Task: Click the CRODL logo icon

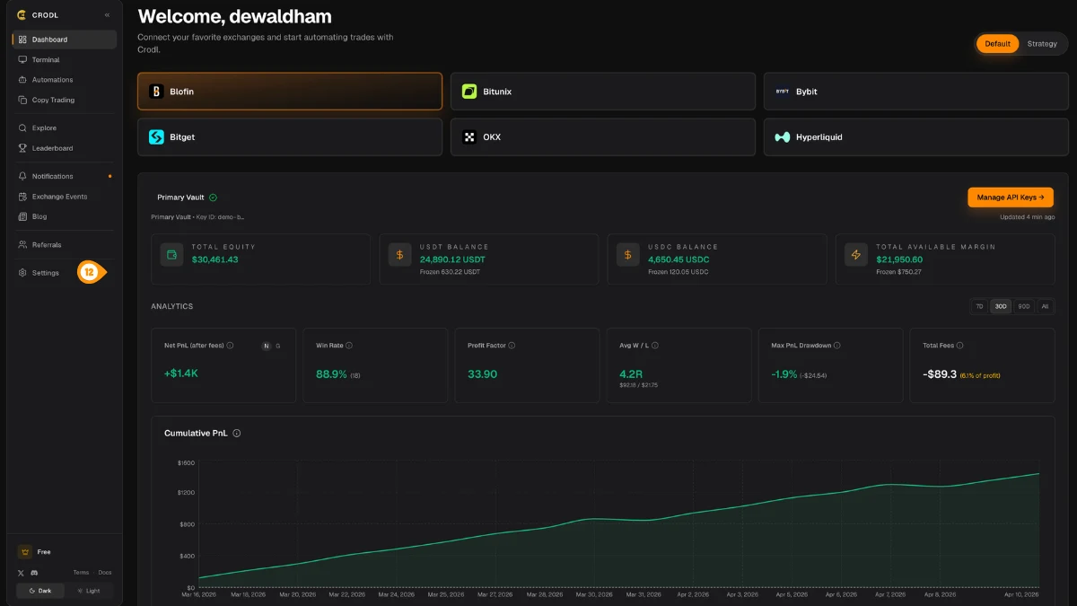Action: [22, 14]
